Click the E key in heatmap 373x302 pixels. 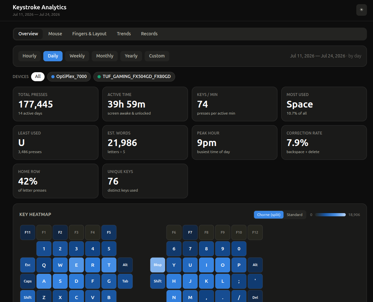click(x=76, y=265)
